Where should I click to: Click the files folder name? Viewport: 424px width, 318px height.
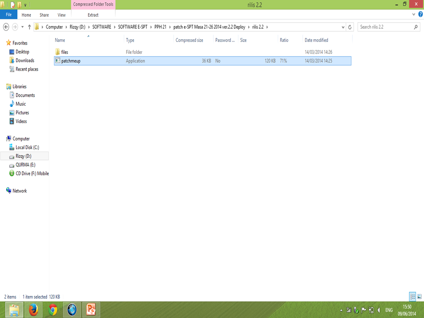64,52
